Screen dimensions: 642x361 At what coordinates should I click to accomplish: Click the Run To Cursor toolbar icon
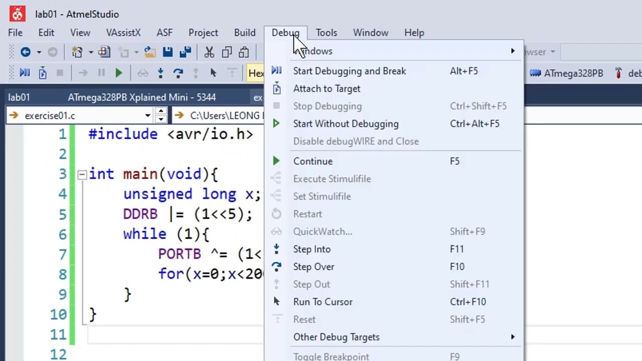coord(213,73)
